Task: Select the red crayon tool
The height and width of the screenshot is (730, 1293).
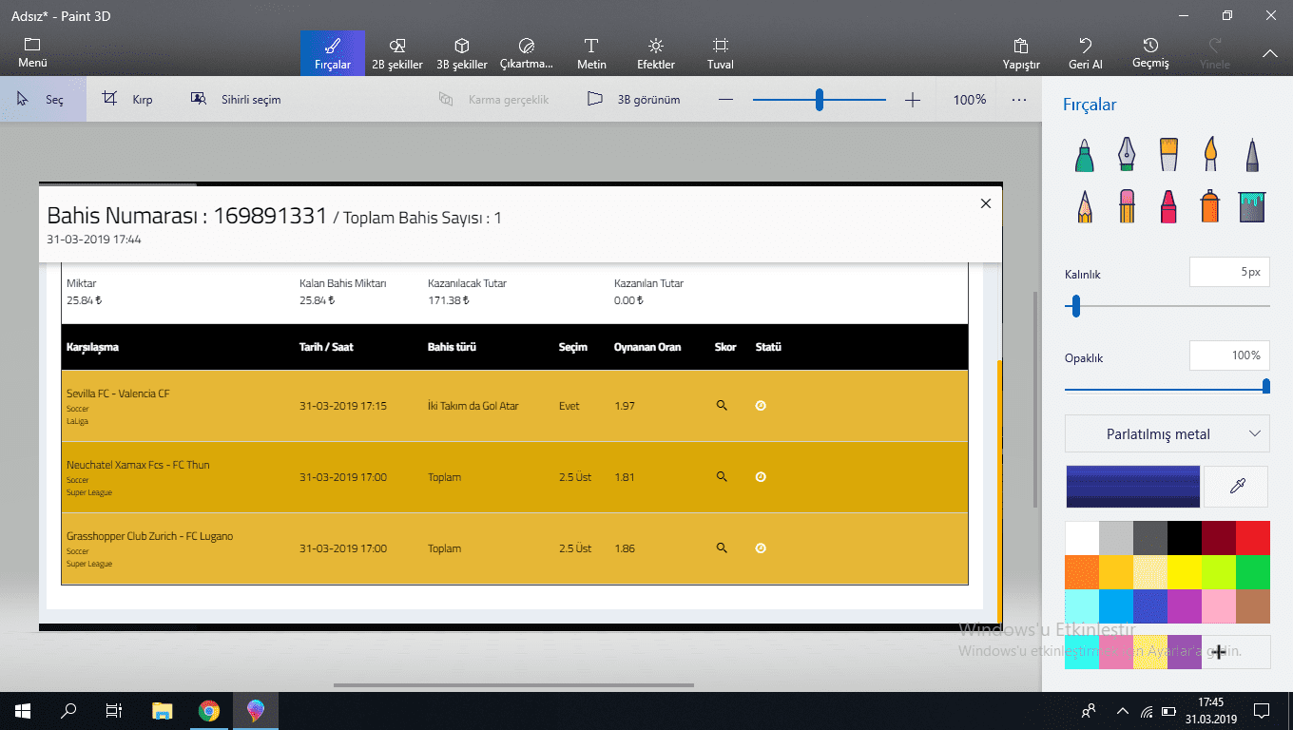Action: pos(1168,205)
